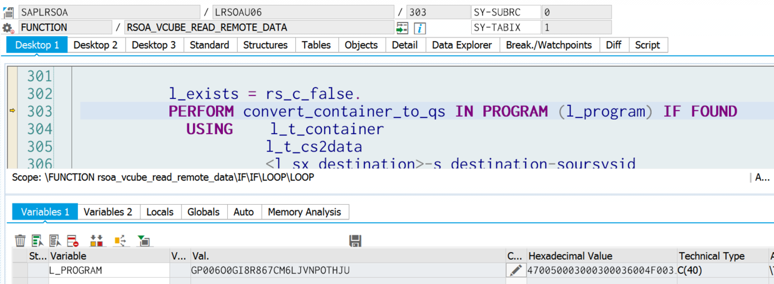Click the two down-arrows blocks icon
Screen dimensions: 774x284
point(97,241)
